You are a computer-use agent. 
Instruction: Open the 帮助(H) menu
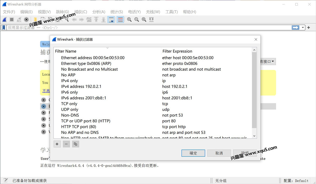click(190, 12)
